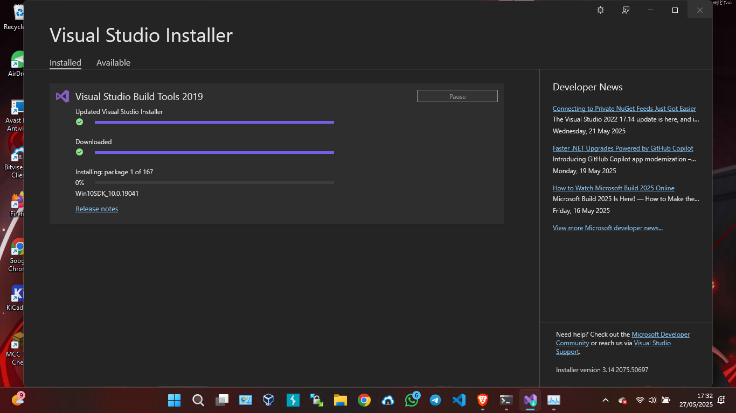Image resolution: width=736 pixels, height=413 pixels.
Task: Click the 'Friday, 16 May 2025' date
Action: [581, 211]
